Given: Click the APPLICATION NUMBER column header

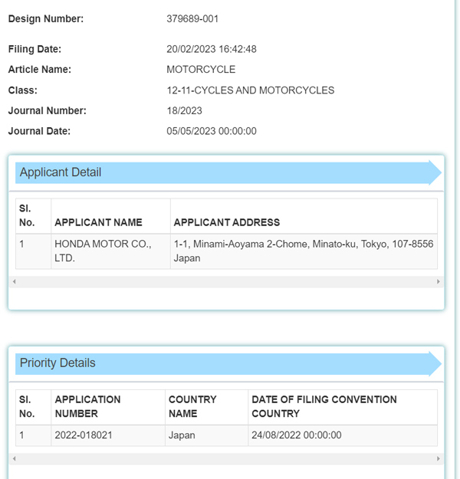Looking at the screenshot, I should [87, 406].
